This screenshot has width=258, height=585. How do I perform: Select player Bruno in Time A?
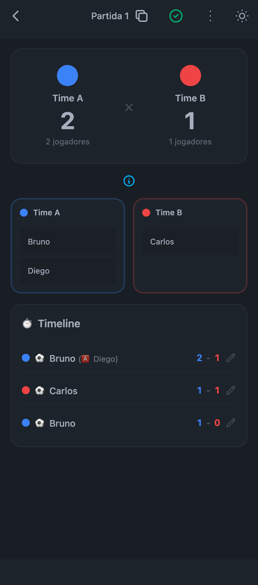point(68,242)
